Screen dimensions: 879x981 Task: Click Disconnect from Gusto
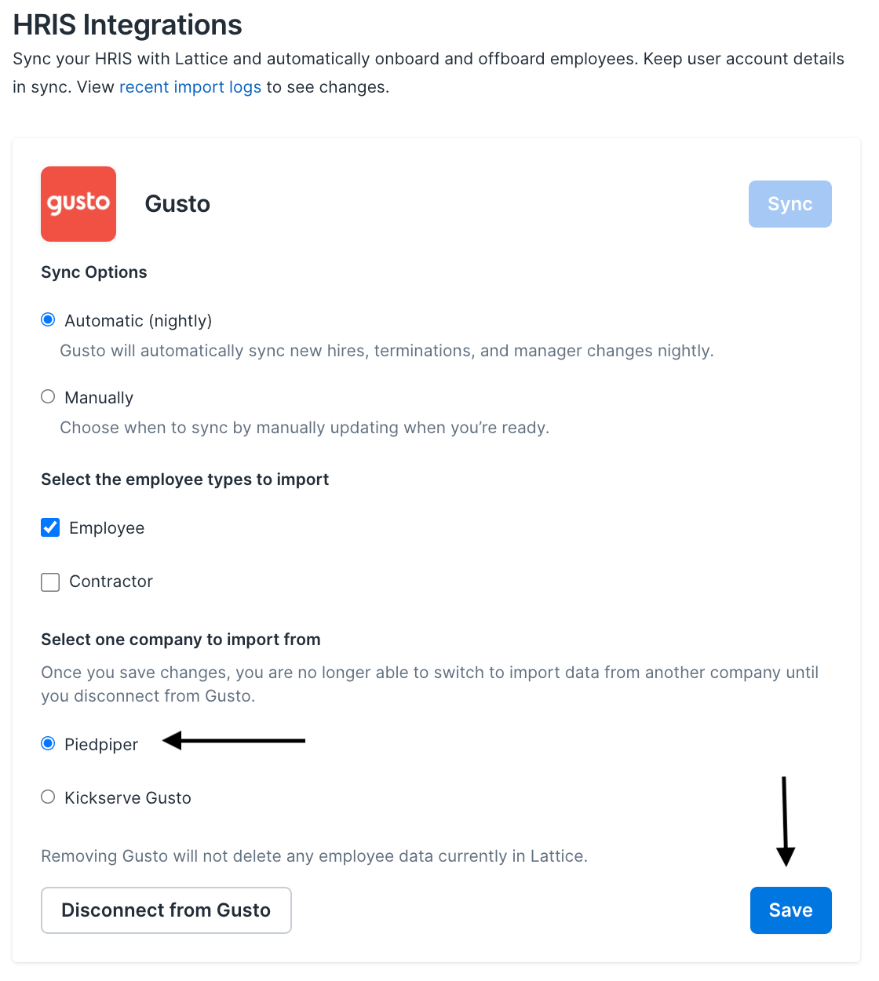click(x=166, y=910)
